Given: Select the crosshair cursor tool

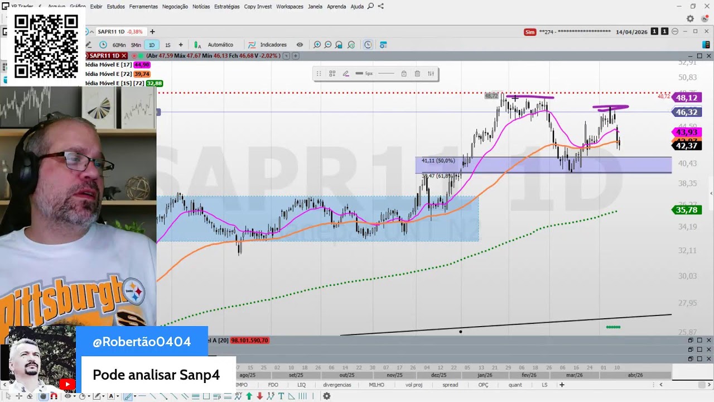Looking at the screenshot, I should (x=19, y=396).
